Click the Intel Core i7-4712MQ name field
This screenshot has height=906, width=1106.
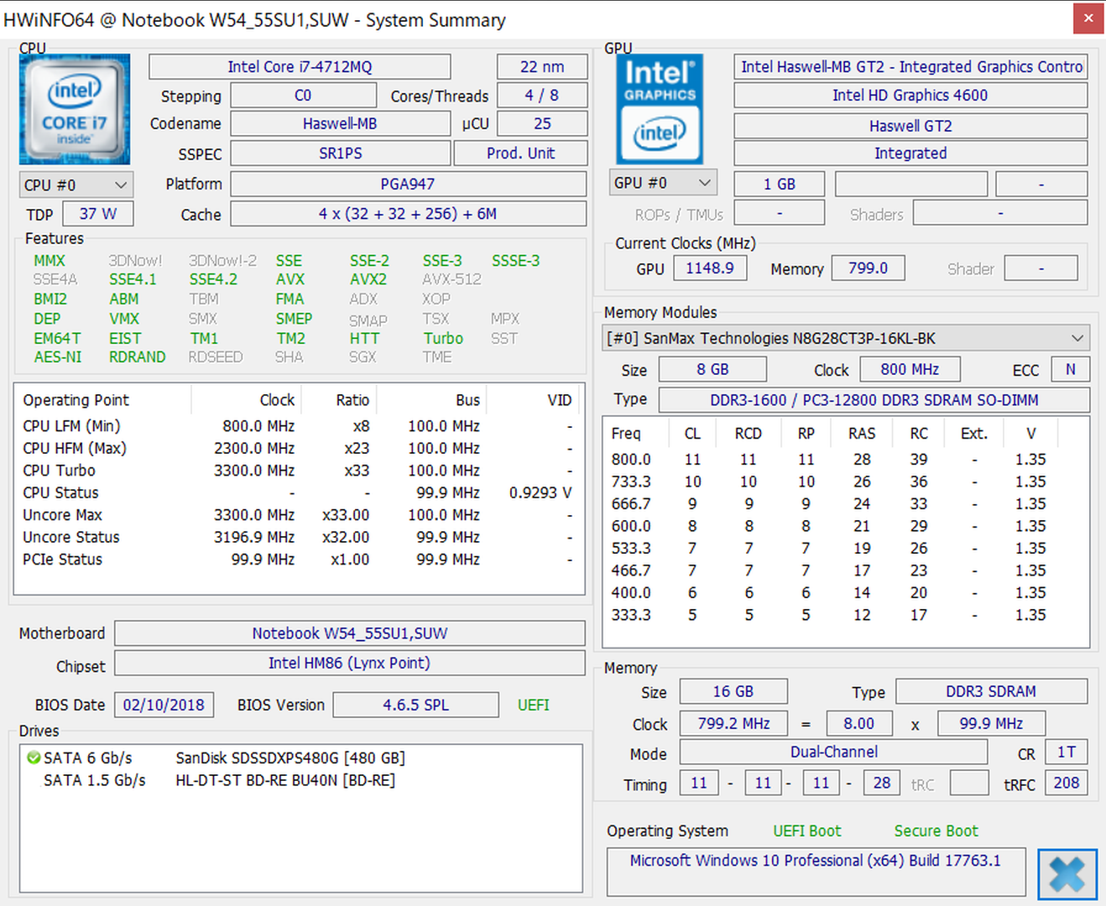coord(300,67)
